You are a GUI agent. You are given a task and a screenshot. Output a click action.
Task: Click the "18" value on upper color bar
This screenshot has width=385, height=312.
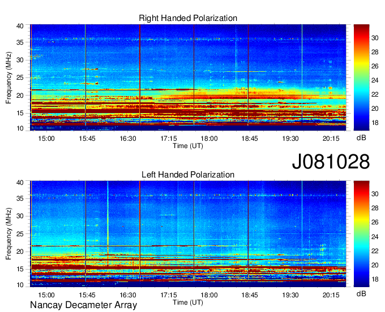(x=375, y=123)
